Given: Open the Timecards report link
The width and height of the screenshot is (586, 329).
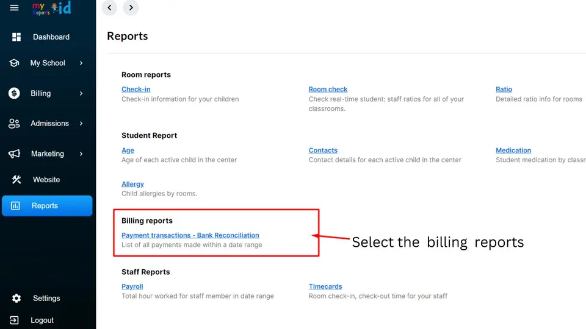Looking at the screenshot, I should pos(325,286).
